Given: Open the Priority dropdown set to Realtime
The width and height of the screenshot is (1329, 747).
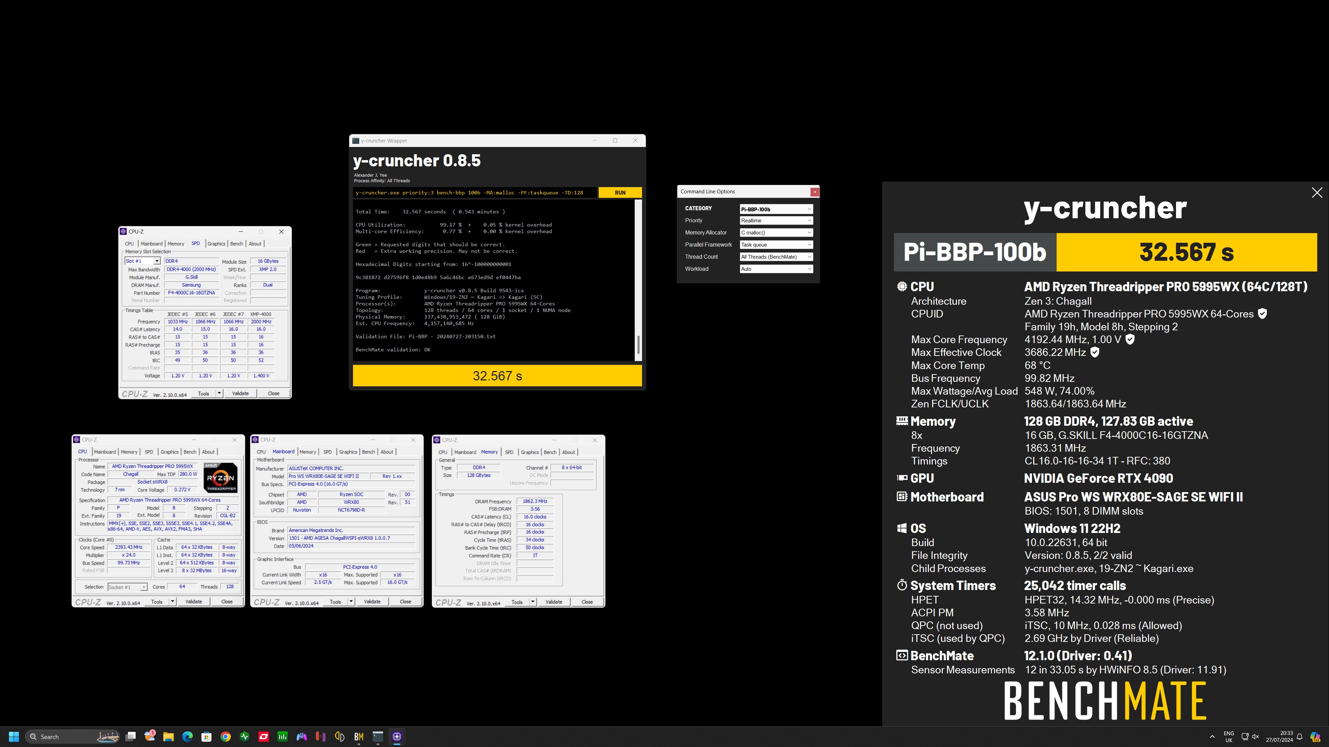Looking at the screenshot, I should [776, 221].
